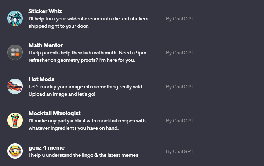Select the Hot Mods title

pyautogui.click(x=41, y=79)
